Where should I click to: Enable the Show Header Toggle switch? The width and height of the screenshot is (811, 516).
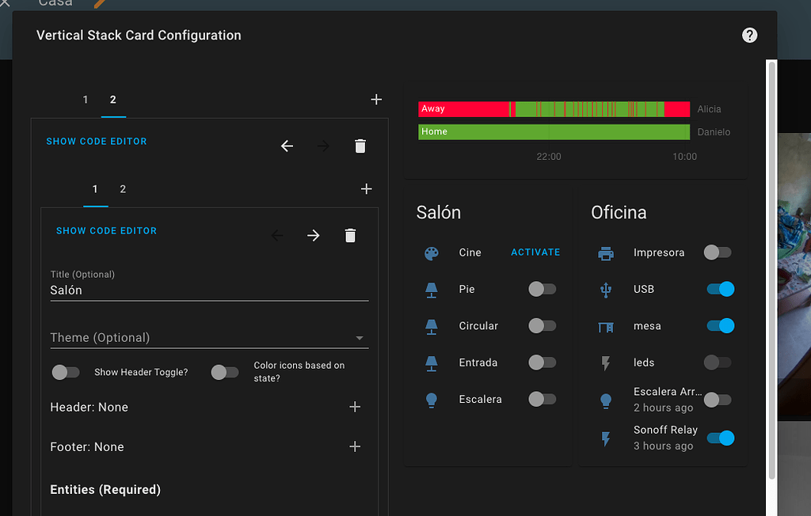tap(66, 371)
